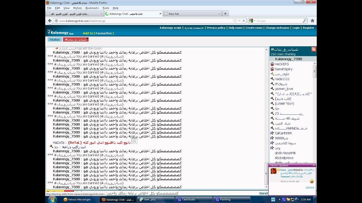Click the AR language indicator in the taskbar

click(273, 199)
